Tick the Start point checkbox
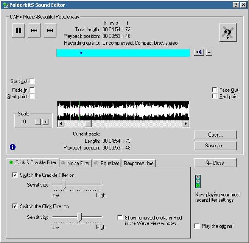 coord(32,96)
